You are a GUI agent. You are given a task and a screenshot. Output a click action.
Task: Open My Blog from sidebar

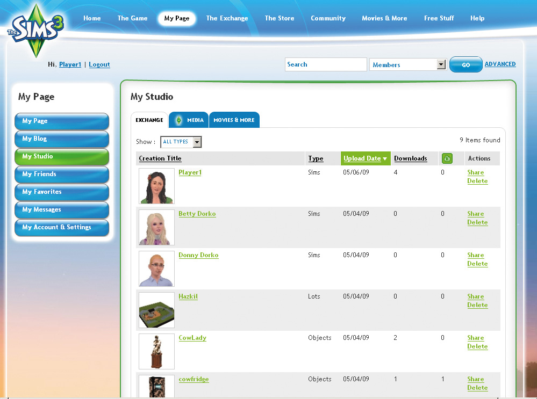(62, 139)
